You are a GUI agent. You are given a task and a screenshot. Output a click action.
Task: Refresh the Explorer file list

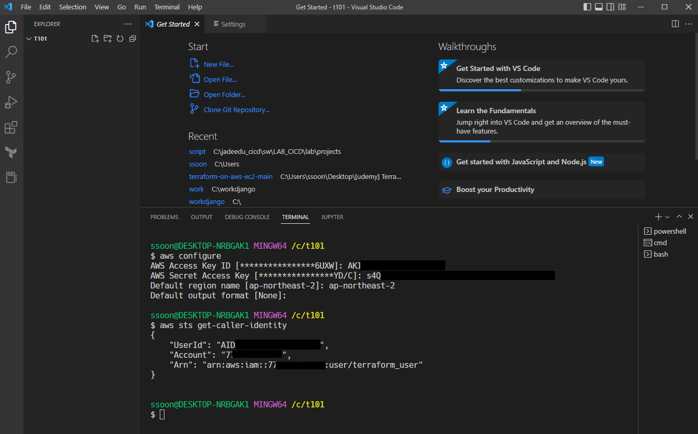[120, 39]
